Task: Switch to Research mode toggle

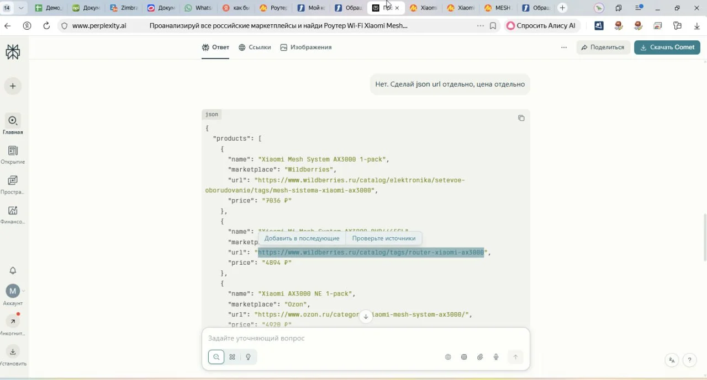Action: pyautogui.click(x=233, y=357)
